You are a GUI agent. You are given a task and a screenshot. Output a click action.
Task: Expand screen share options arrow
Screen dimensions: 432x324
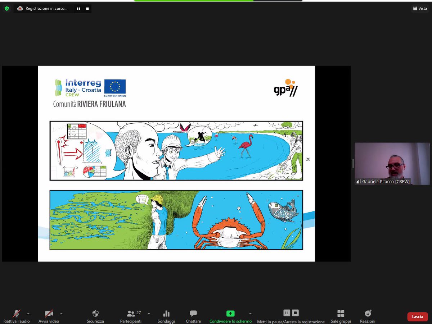[x=250, y=313]
